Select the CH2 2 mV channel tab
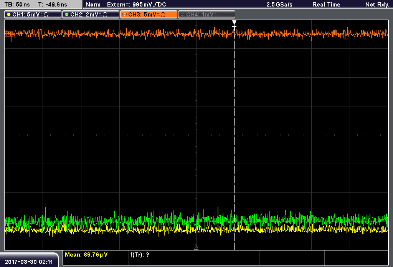The height and width of the screenshot is (267, 393). click(x=91, y=15)
